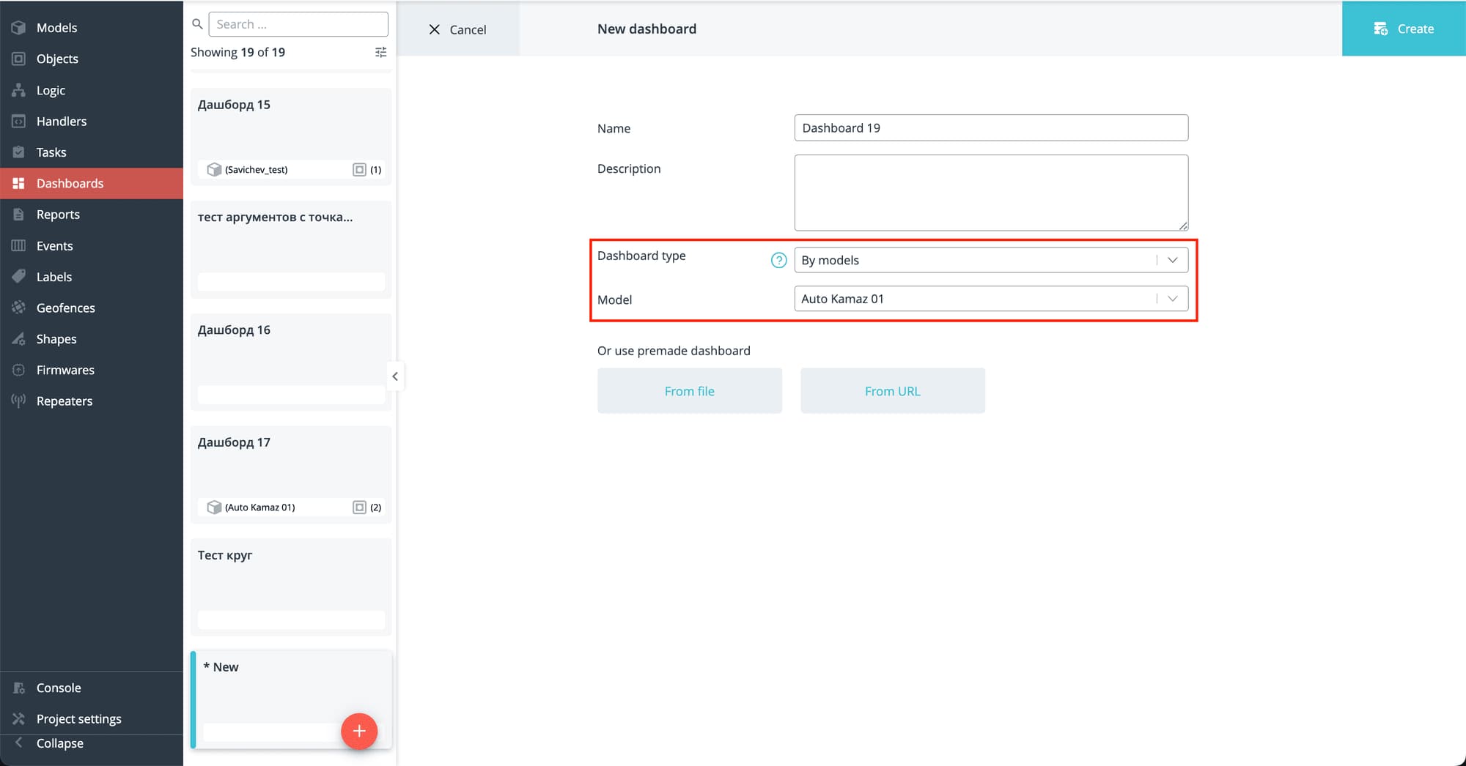Screen dimensions: 1466x766
Task: Import dashboard using From file button
Action: (689, 391)
